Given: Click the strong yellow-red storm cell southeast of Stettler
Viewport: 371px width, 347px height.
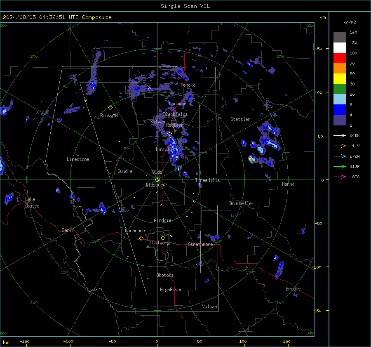Looking at the screenshot, I should point(251,159).
